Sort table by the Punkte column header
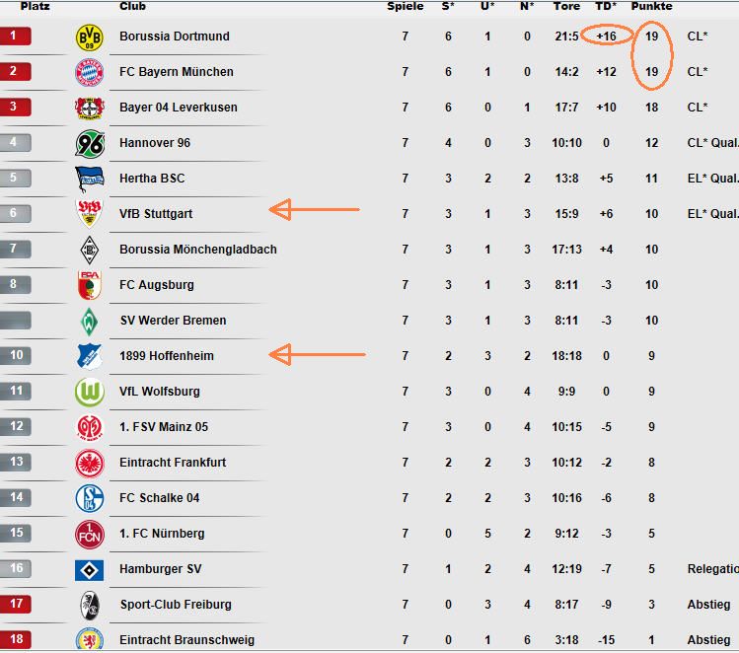Image resolution: width=739 pixels, height=653 pixels. (x=651, y=6)
